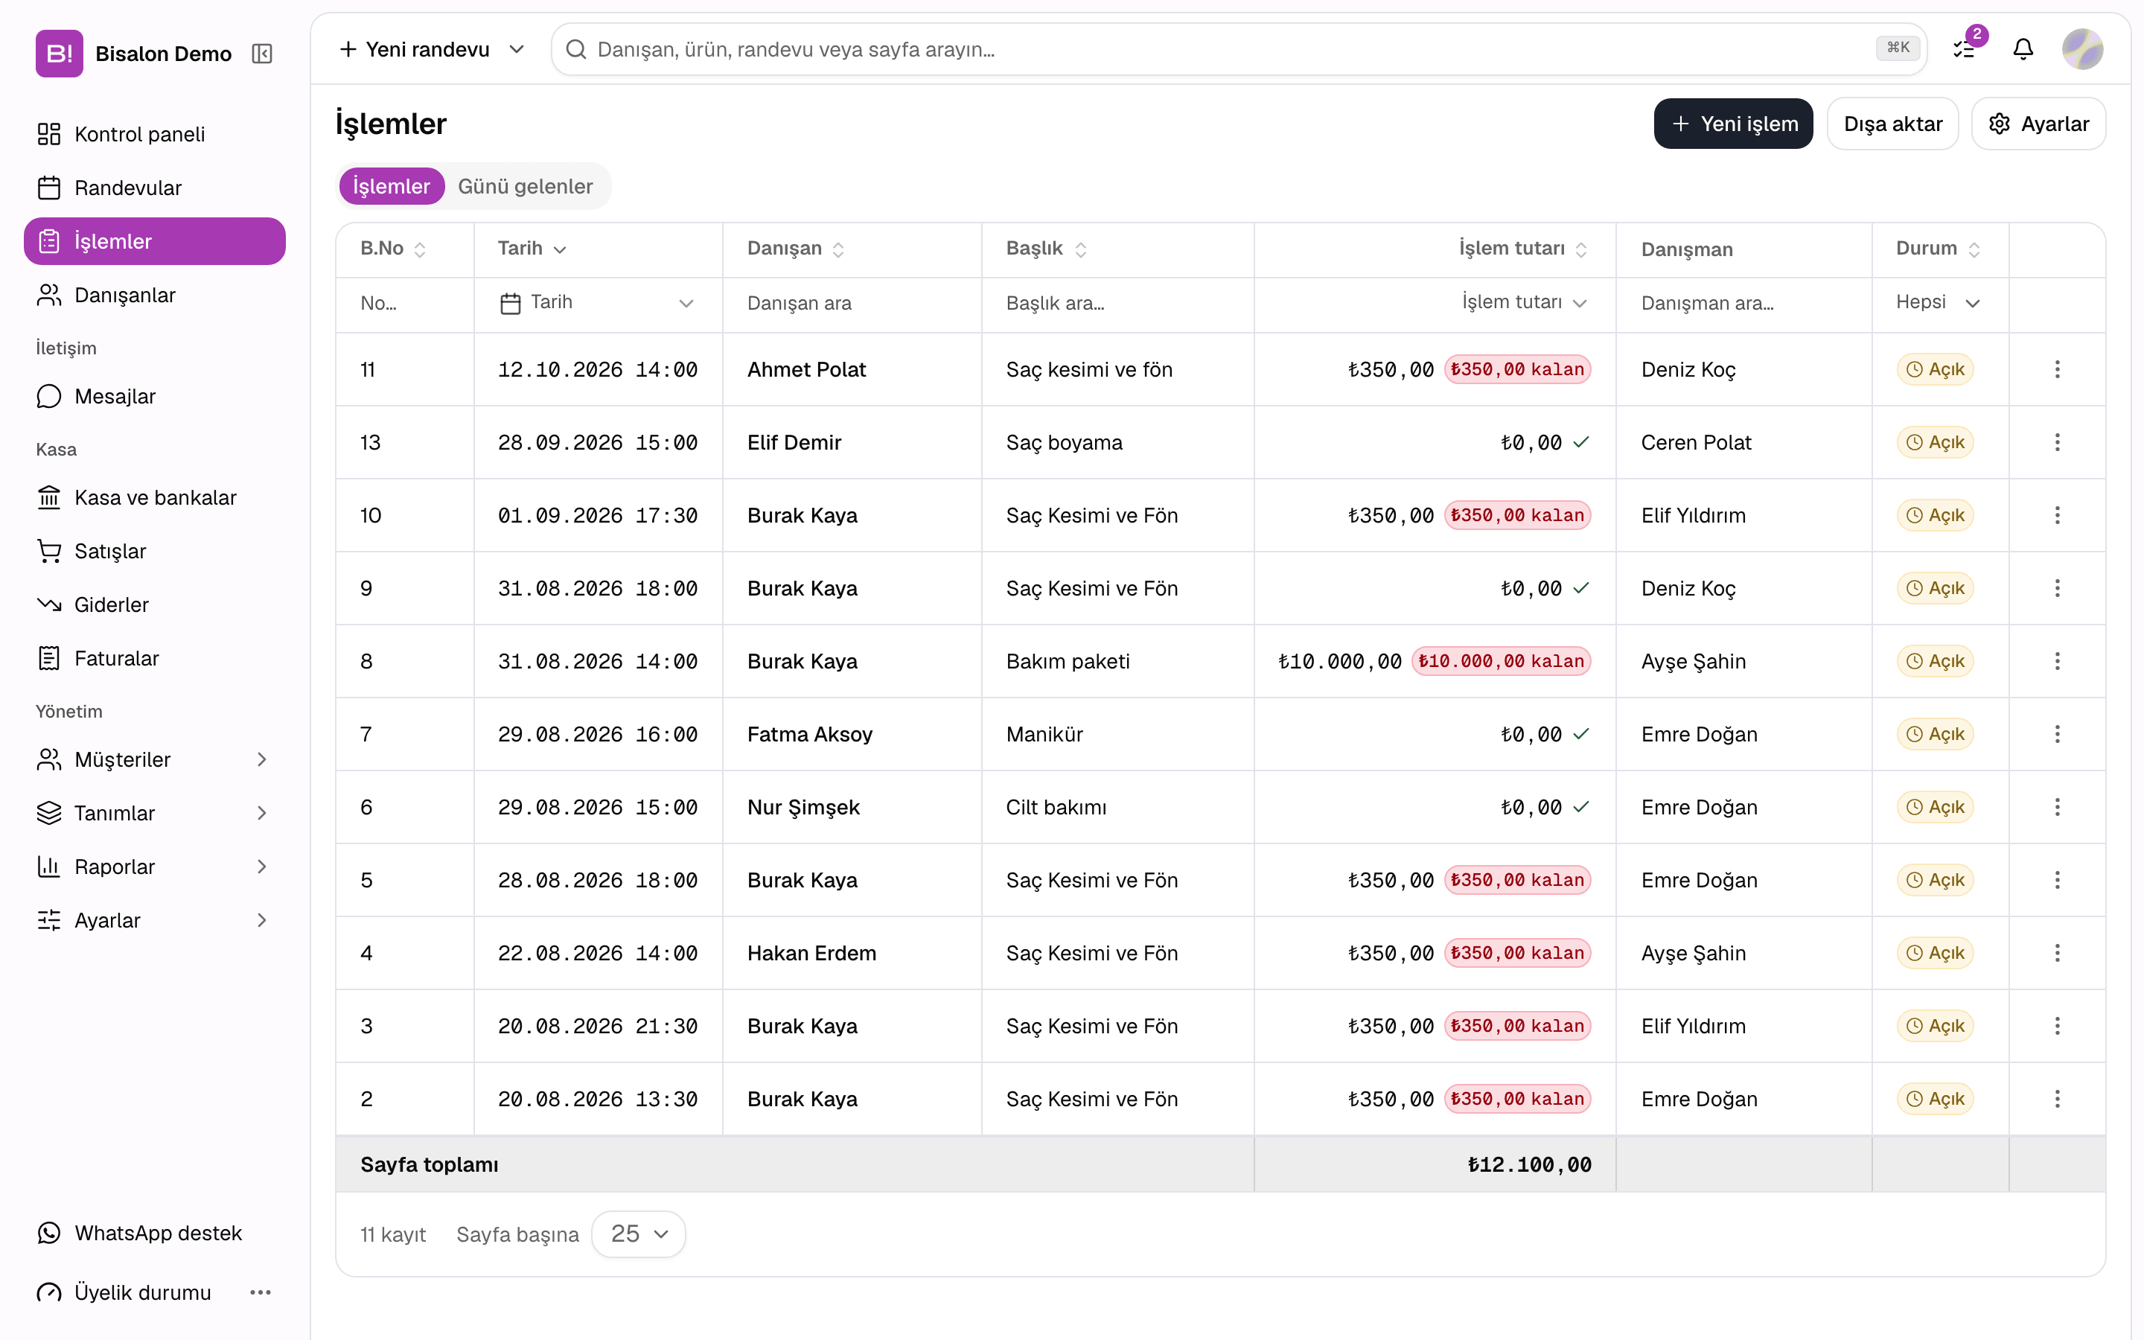Click the Bisalon B! logo
The image size is (2144, 1340).
pyautogui.click(x=59, y=53)
